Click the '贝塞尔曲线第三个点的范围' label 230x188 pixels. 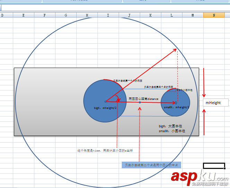pos(159,87)
